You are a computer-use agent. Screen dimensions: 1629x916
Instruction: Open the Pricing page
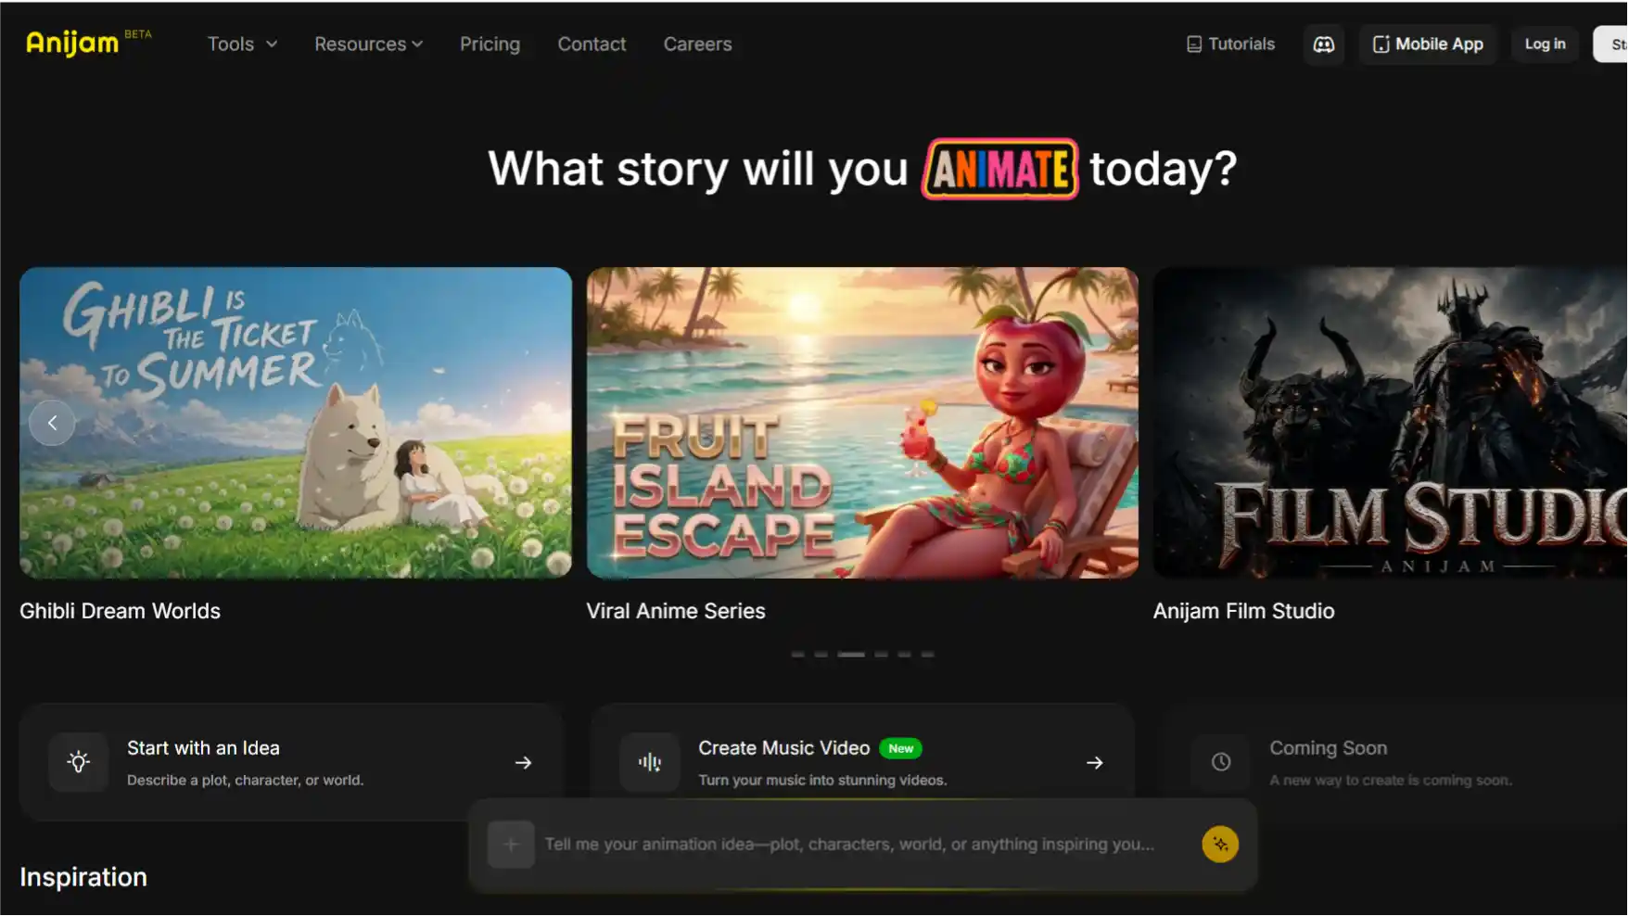click(x=490, y=45)
